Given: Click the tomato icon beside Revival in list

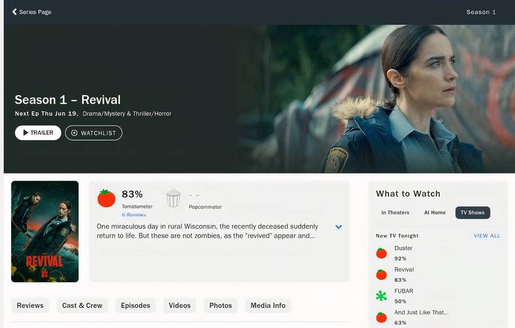Looking at the screenshot, I should (381, 274).
